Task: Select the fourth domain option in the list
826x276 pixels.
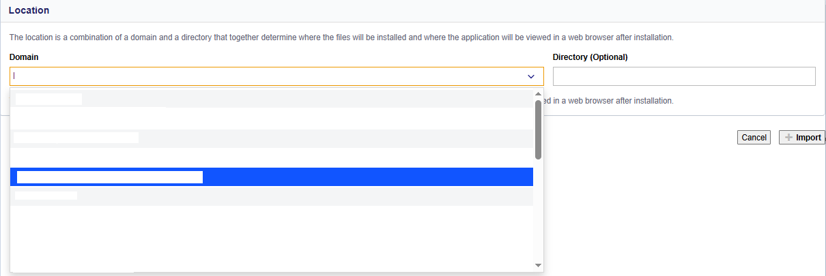Action: (272, 157)
